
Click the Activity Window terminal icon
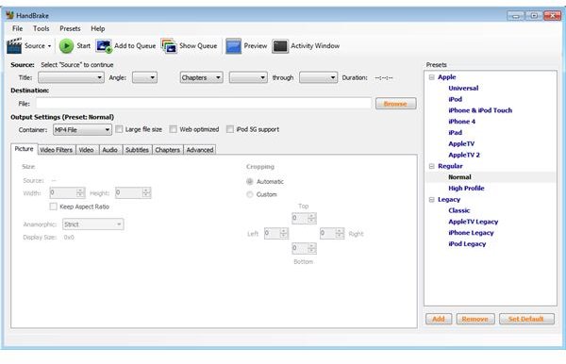280,46
